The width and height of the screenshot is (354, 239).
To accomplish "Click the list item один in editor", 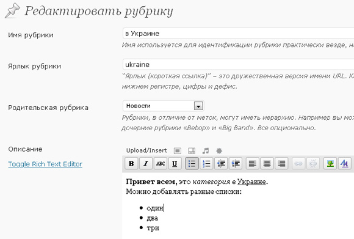I will click(155, 208).
